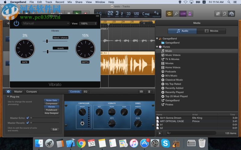This screenshot has width=241, height=150.
Task: Sort media list by Artist column
Action: click(x=195, y=115)
